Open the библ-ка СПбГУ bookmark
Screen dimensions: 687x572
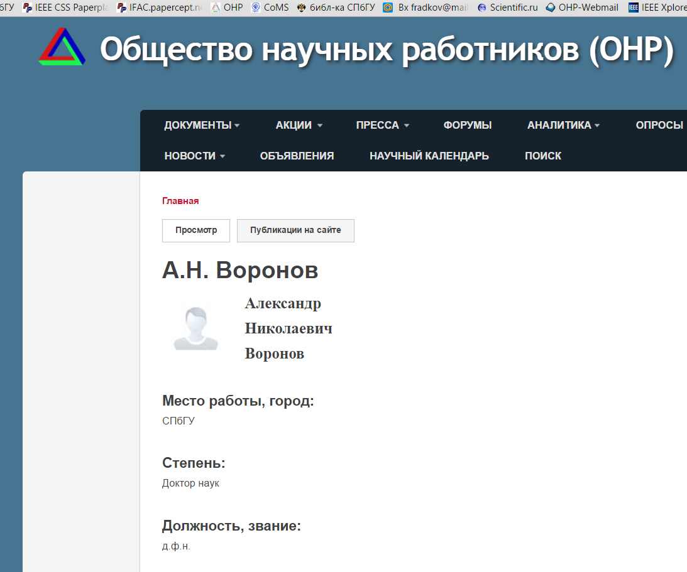[336, 8]
